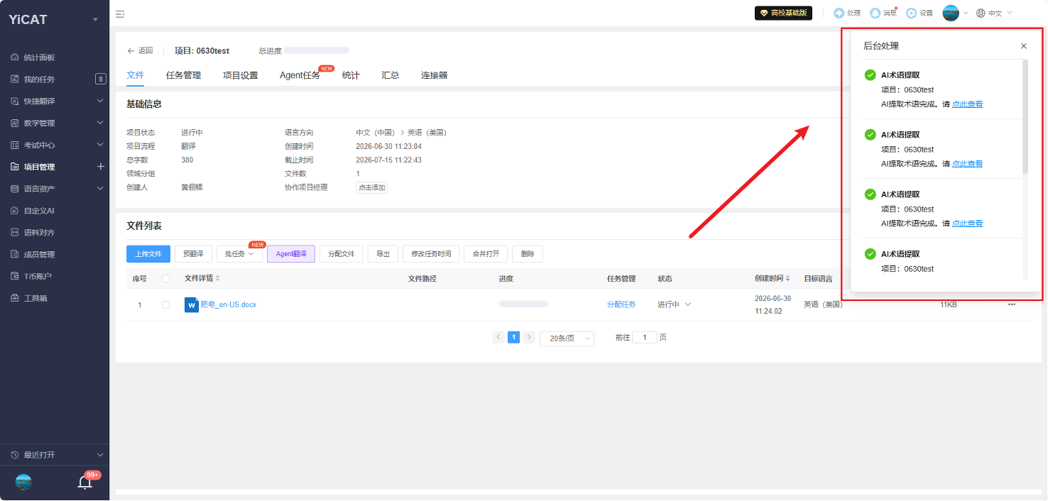Viewport: 1048px width, 501px height.
Task: Click the scrollbar in the 后台处理 panel
Action: 1025,117
